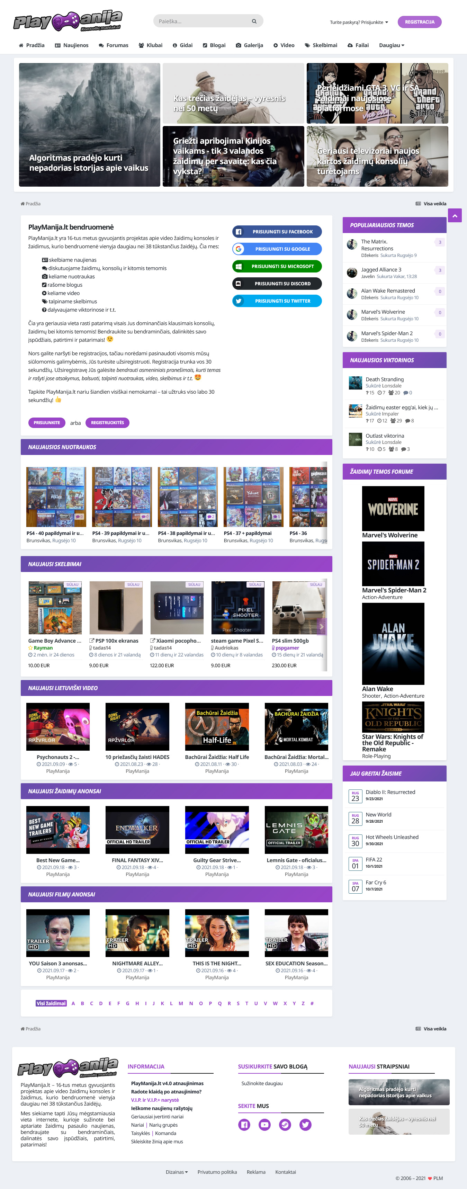Image resolution: width=467 pixels, height=1189 pixels.
Task: Join with Facebook button
Action: pyautogui.click(x=277, y=232)
